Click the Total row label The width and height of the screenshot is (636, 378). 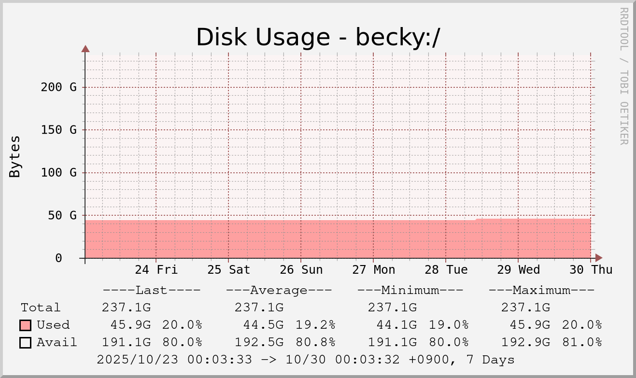(41, 308)
